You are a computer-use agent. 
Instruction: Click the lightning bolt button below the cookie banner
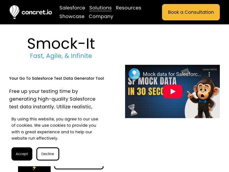point(34,169)
